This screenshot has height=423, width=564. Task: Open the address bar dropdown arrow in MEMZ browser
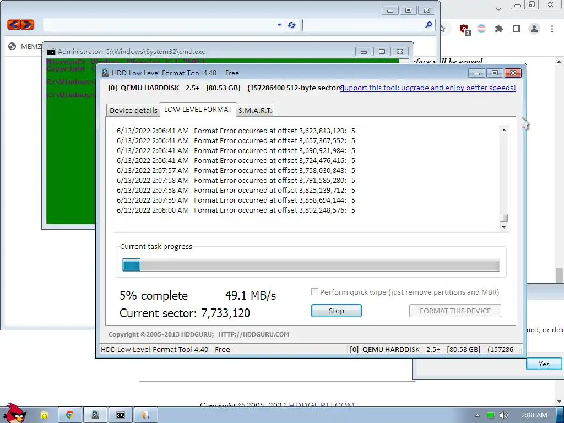279,25
